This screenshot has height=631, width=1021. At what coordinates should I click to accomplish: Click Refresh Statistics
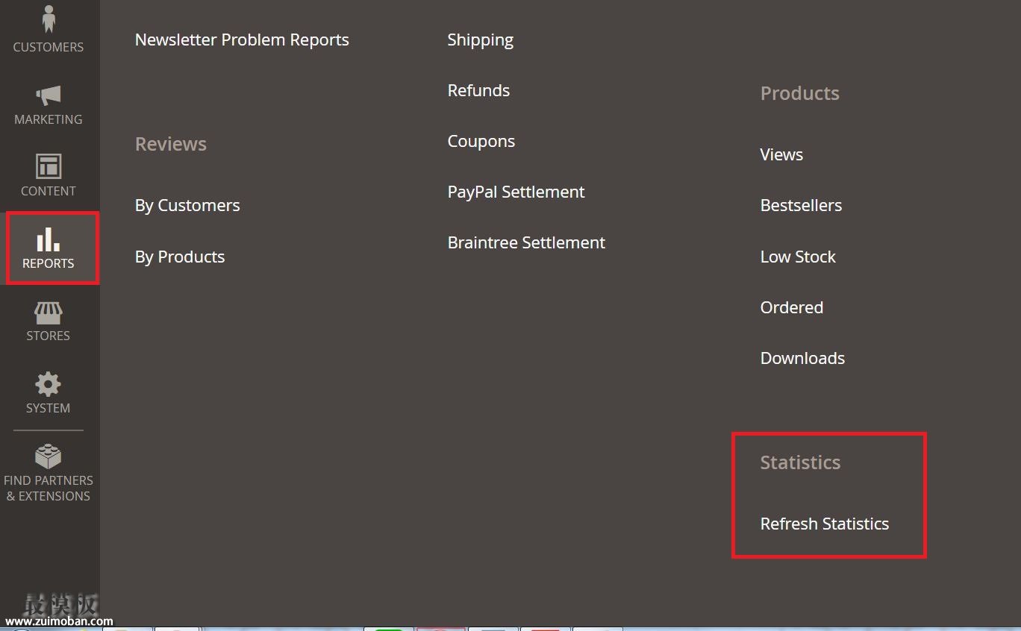coord(824,524)
